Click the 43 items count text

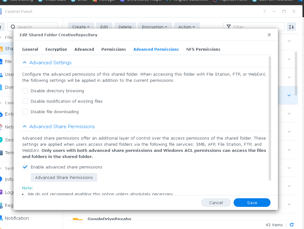tap(274, 225)
